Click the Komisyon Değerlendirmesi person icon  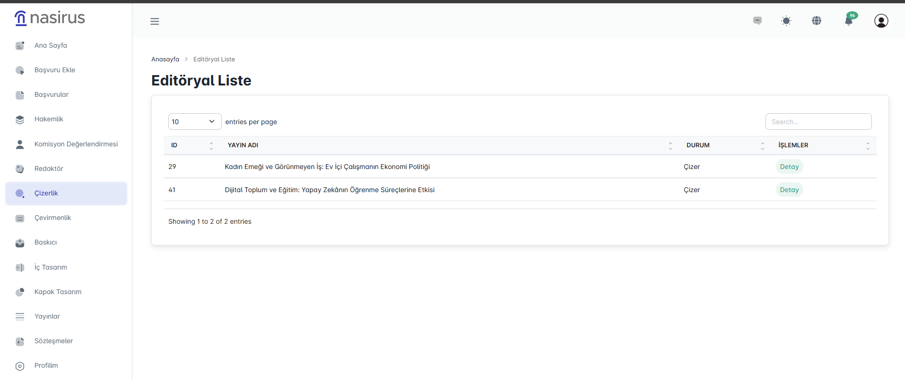click(x=20, y=144)
